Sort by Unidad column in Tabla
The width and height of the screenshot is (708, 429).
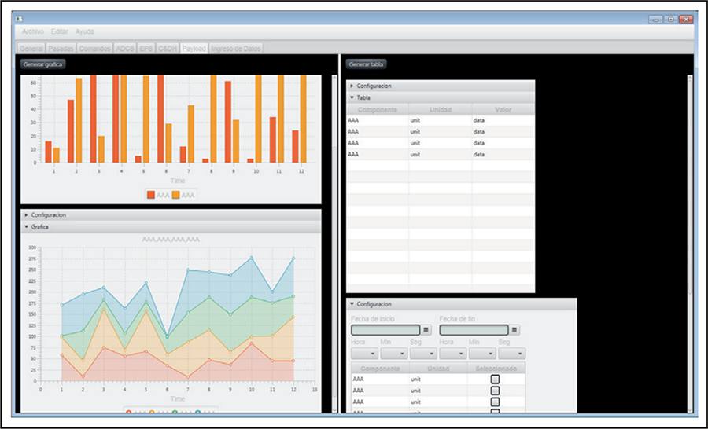[x=441, y=110]
